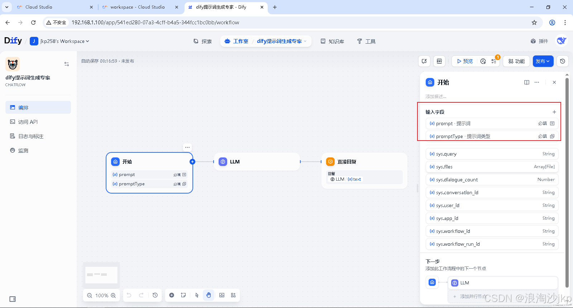Close the 开始 node panel
Screen dimensions: 573x308
pyautogui.click(x=554, y=82)
